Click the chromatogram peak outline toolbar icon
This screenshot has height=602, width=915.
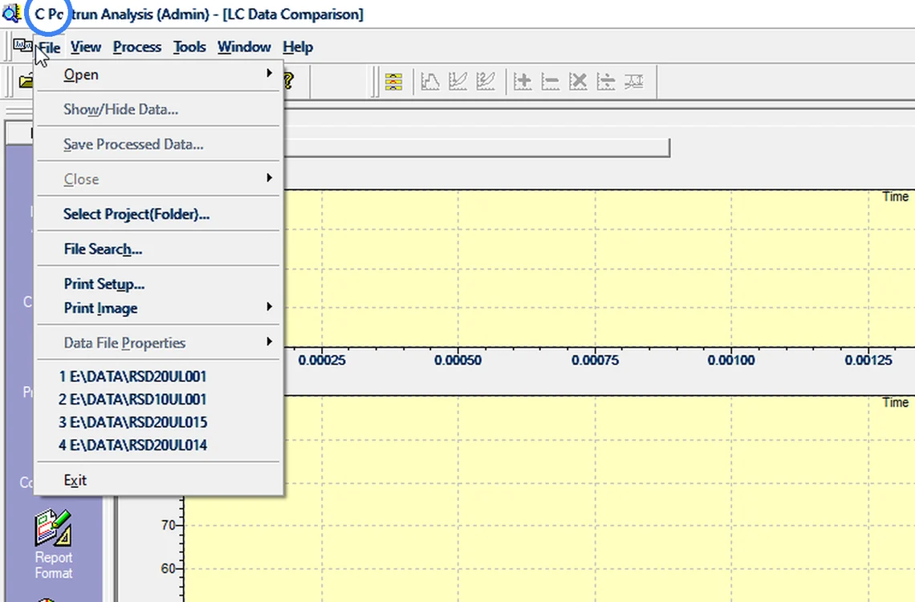[430, 82]
